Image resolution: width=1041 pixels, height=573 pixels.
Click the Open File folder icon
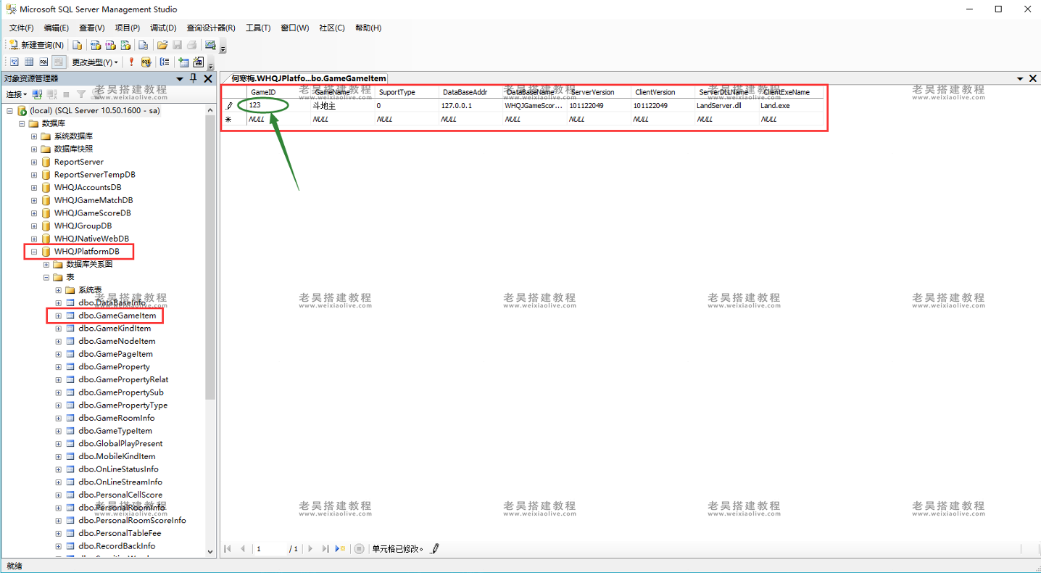pyautogui.click(x=162, y=45)
